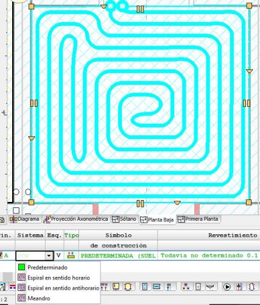The height and width of the screenshot is (305, 260).
Task: Choose Espiral en sentido horario
Action: tap(58, 278)
